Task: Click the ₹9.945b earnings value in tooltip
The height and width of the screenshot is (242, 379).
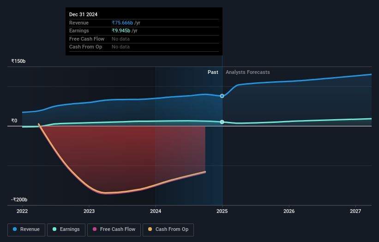Action: coord(121,30)
